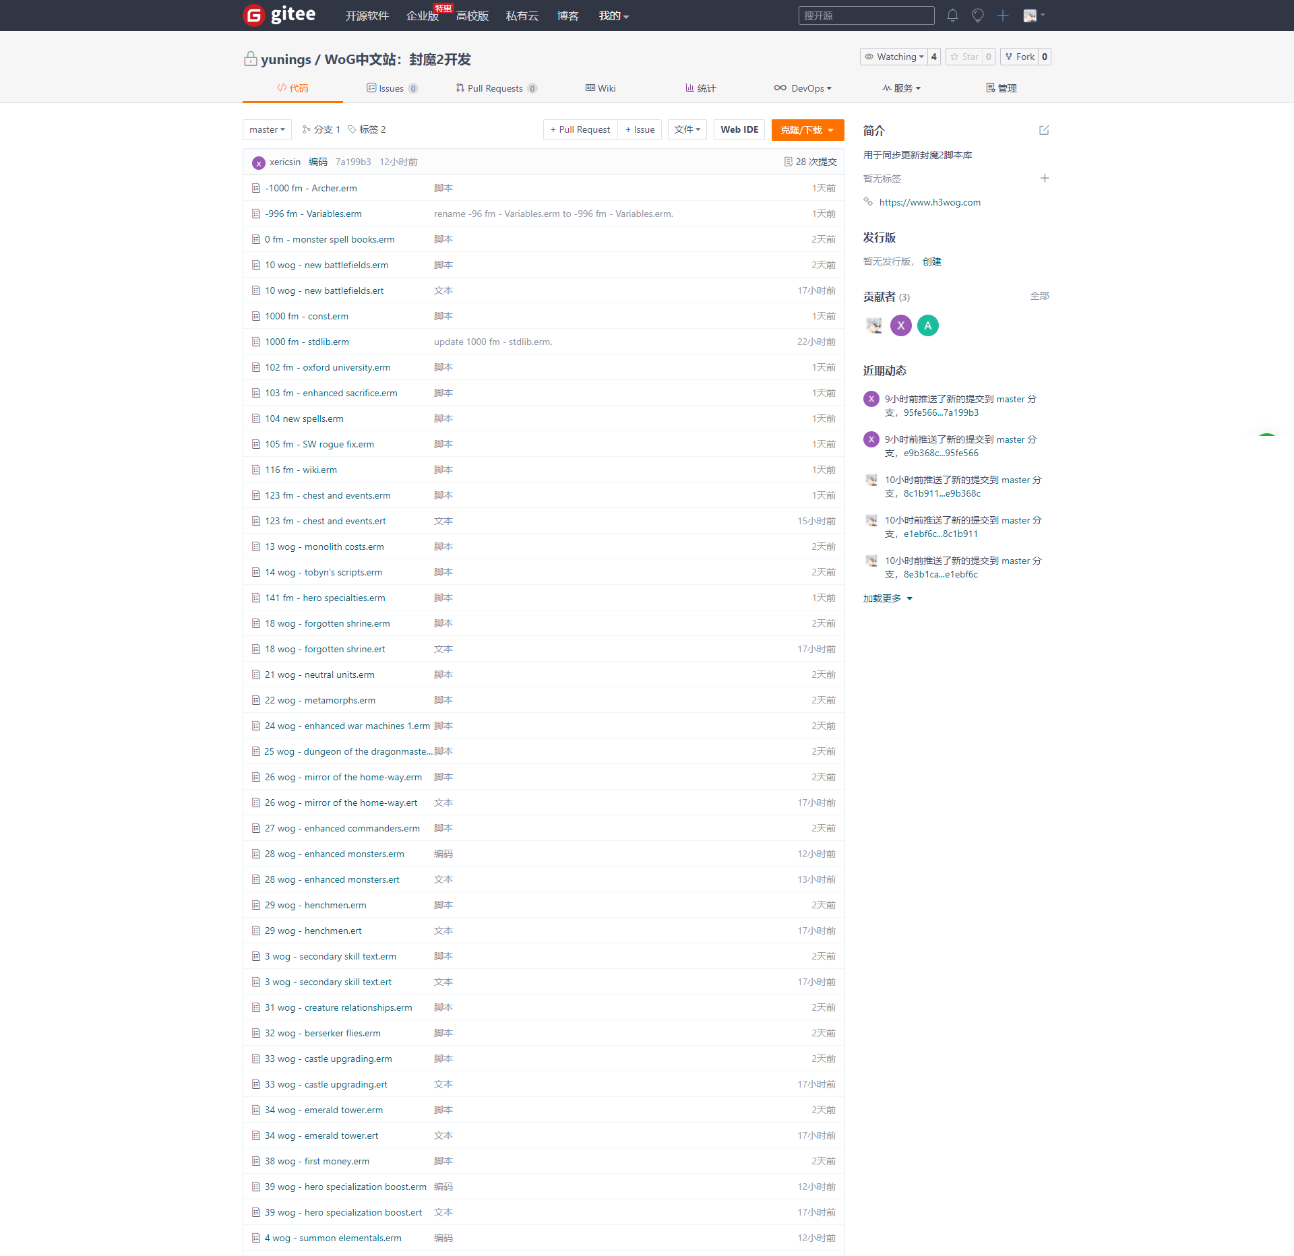This screenshot has width=1294, height=1256.
Task: Click the edit icon beside 简介
Action: [1044, 130]
